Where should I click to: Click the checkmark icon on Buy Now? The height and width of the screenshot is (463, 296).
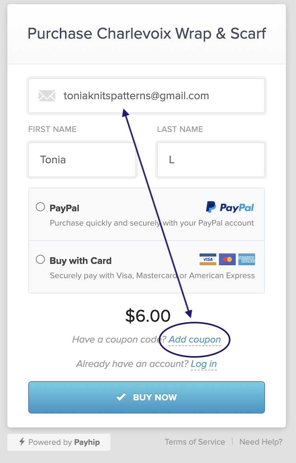click(121, 397)
